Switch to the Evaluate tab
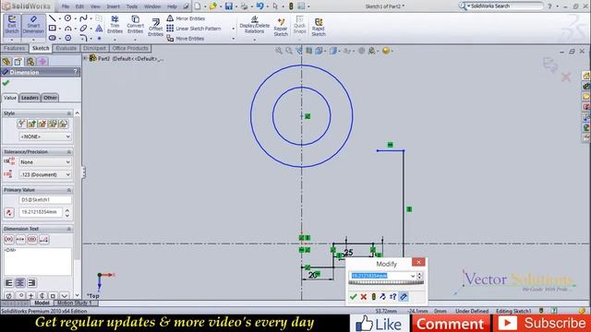Screen dimensions: 591x332 point(66,48)
